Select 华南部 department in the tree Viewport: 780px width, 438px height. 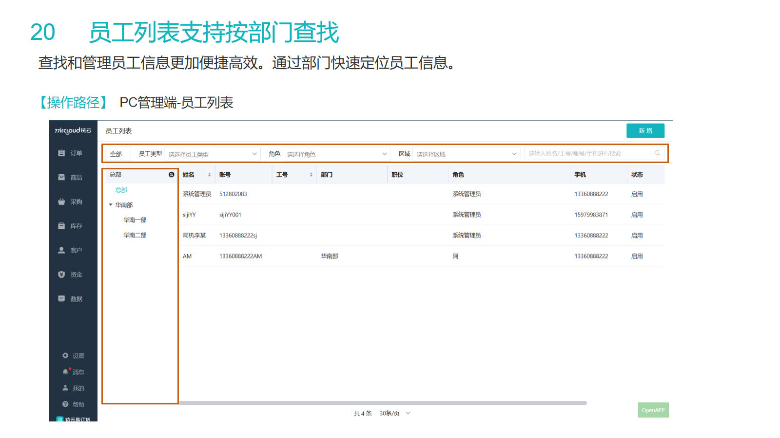pyautogui.click(x=124, y=205)
